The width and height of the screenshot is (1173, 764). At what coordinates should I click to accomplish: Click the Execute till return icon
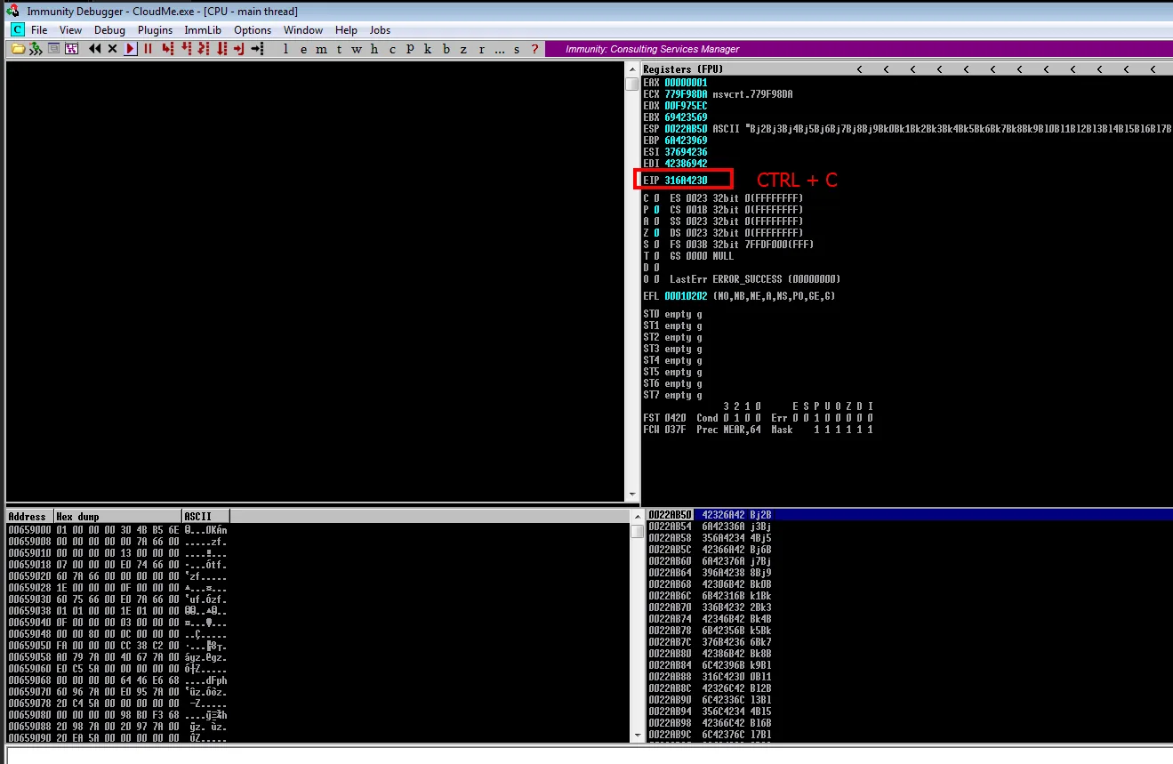(239, 49)
